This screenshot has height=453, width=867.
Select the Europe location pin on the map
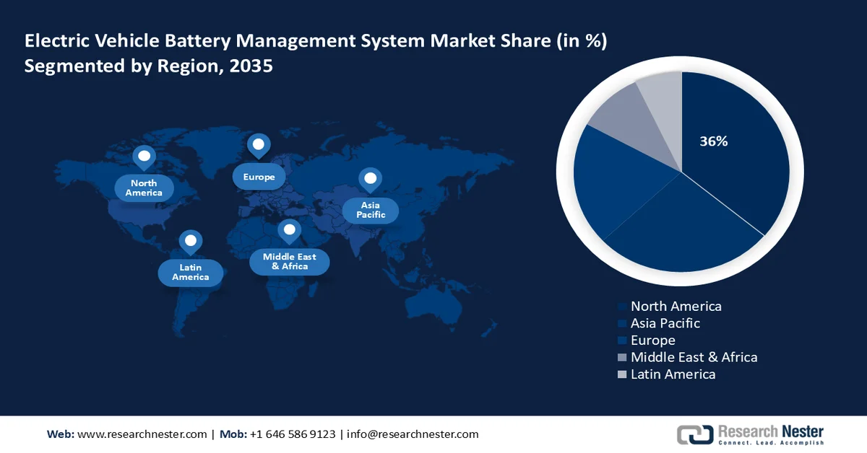259,144
